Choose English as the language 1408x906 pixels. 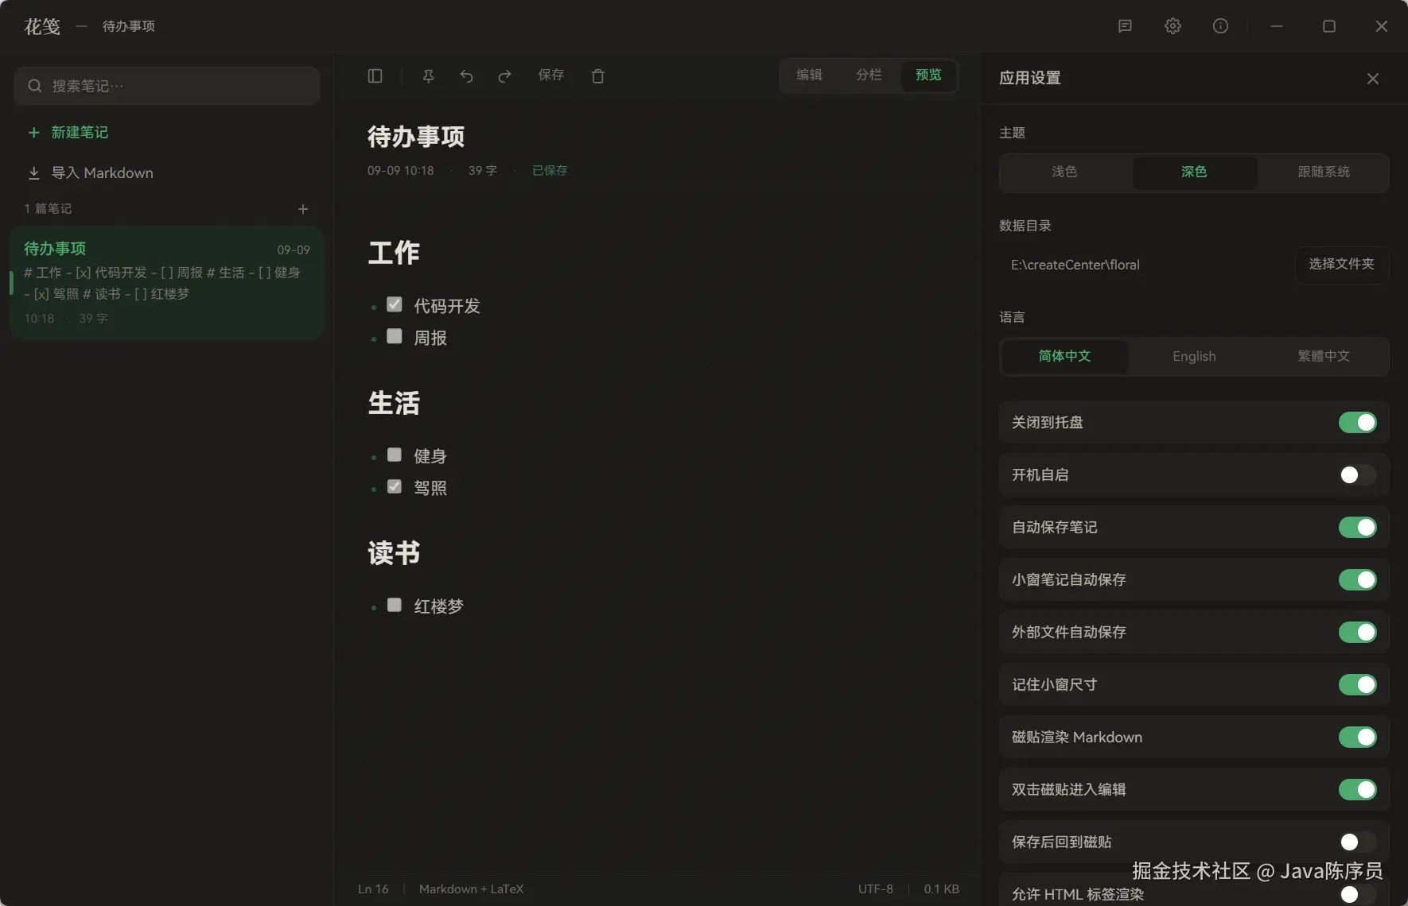(x=1194, y=356)
